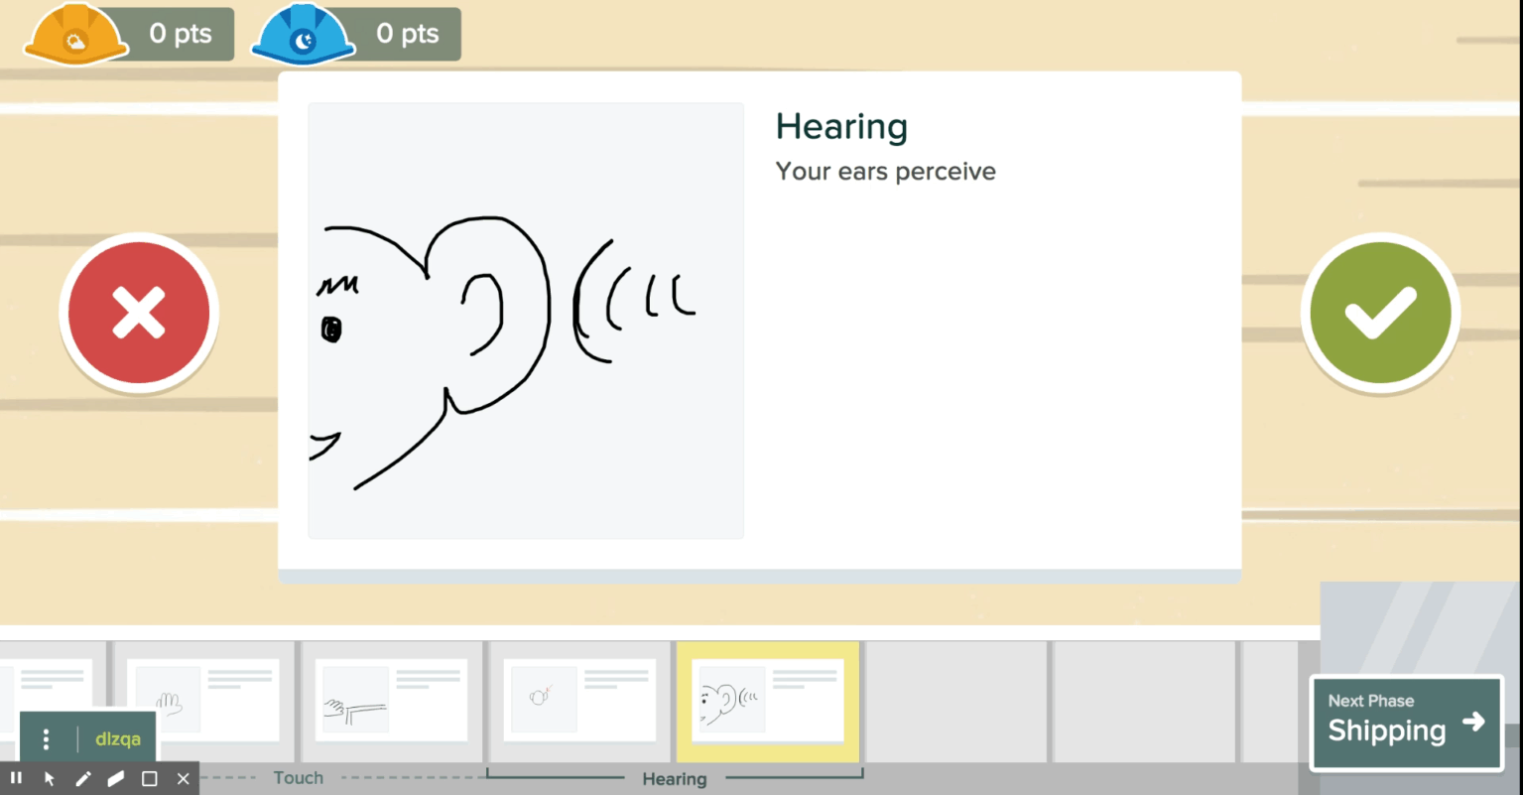The width and height of the screenshot is (1523, 795).
Task: Open the hand drawing thumbnail card
Action: click(203, 700)
